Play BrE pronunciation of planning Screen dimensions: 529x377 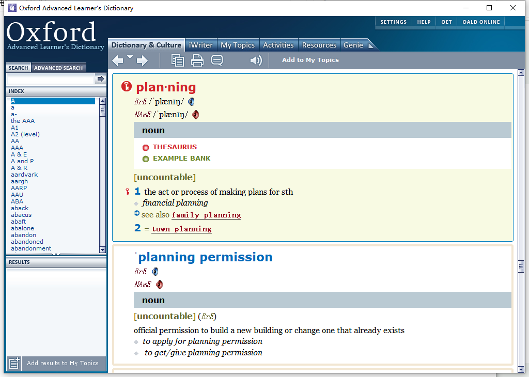point(191,102)
